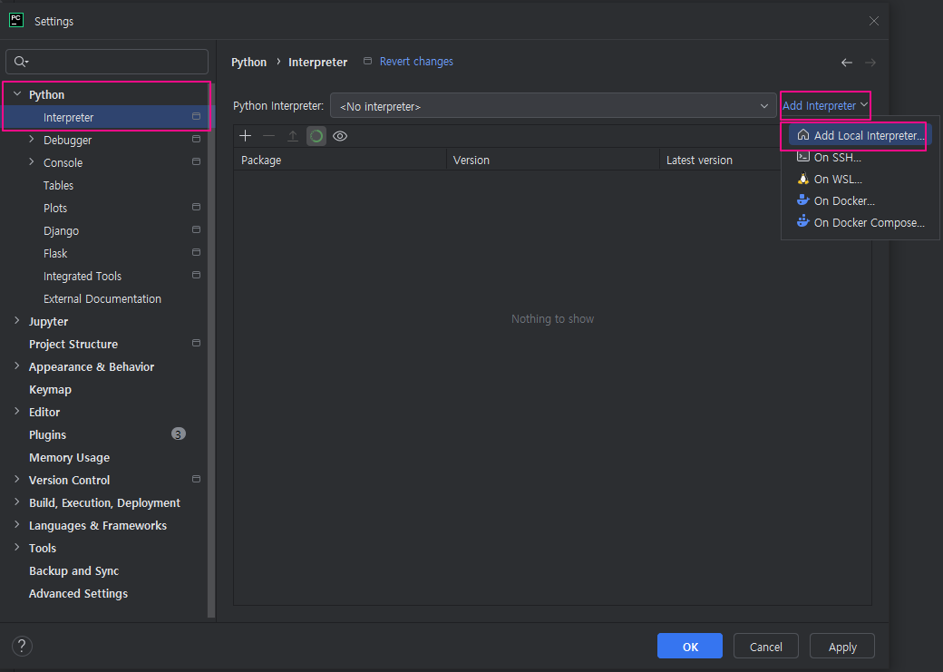Expand the Tools settings group
Viewport: 943px width, 672px height.
point(17,548)
